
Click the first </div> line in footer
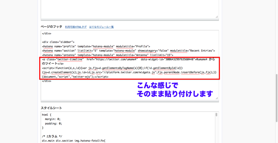coord(47,33)
